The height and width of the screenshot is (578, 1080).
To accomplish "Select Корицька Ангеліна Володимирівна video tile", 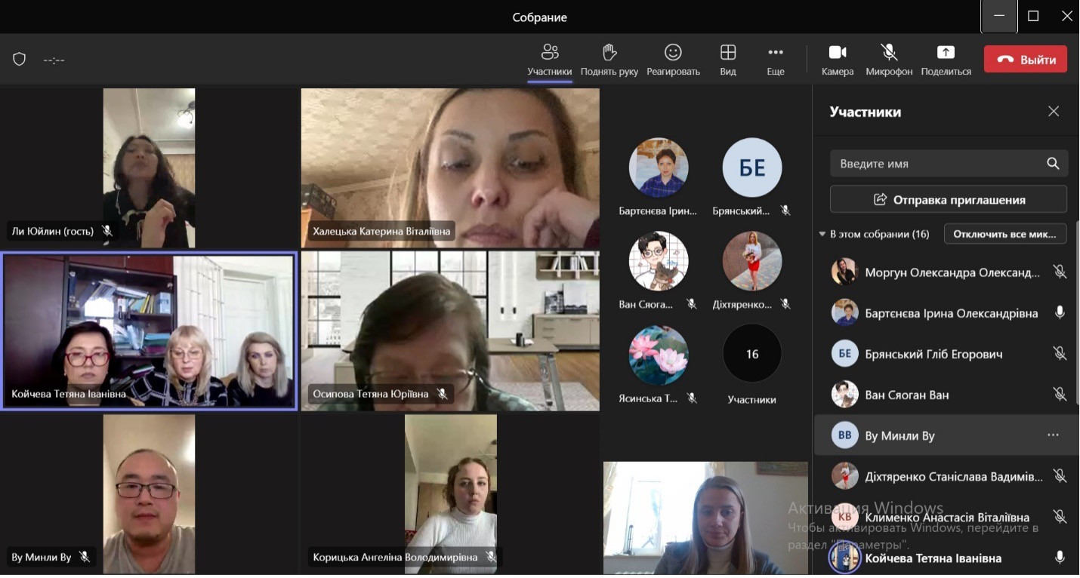I will [x=450, y=493].
